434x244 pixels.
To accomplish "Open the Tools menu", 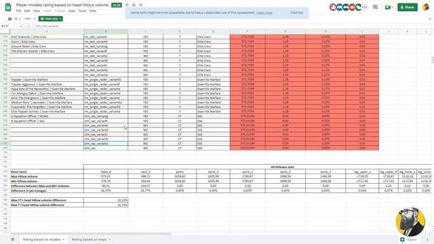I will click(x=82, y=11).
